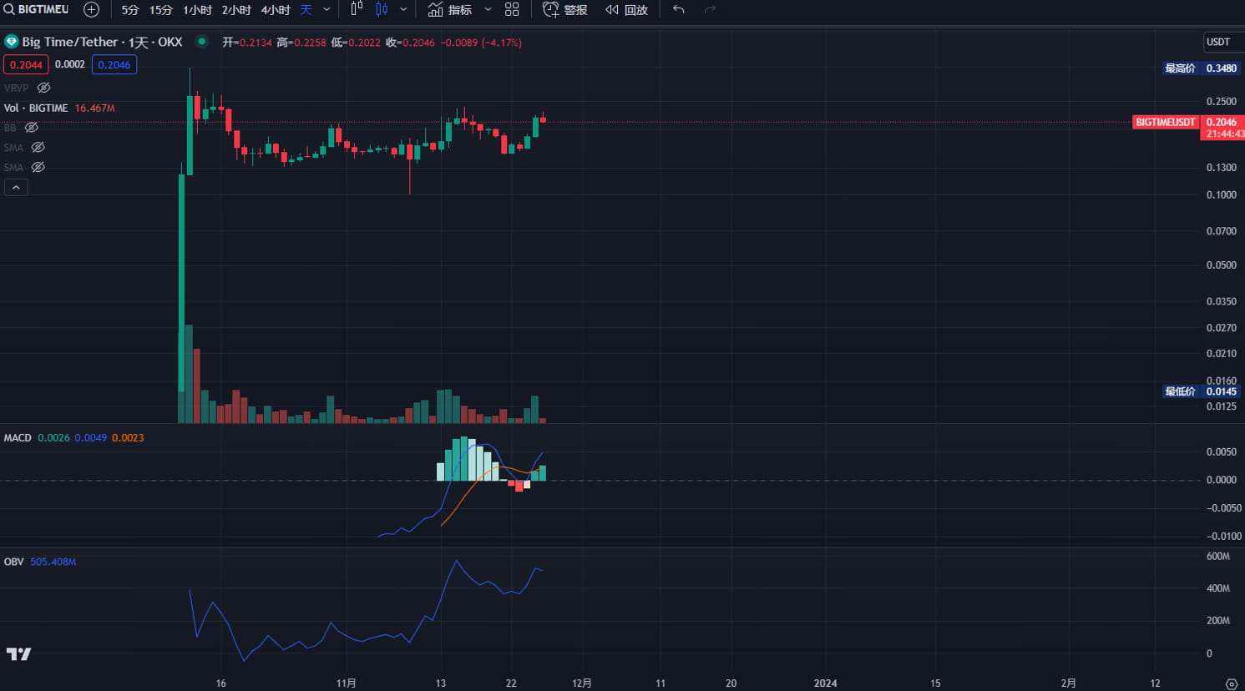Create an alert with 警报 button

point(565,10)
